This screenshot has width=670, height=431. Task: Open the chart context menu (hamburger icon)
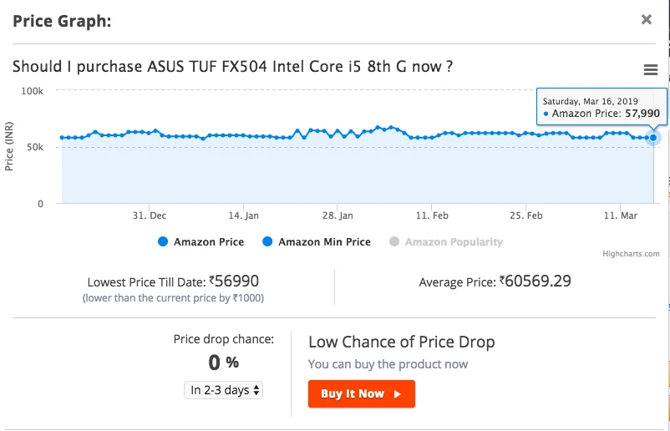(x=651, y=70)
